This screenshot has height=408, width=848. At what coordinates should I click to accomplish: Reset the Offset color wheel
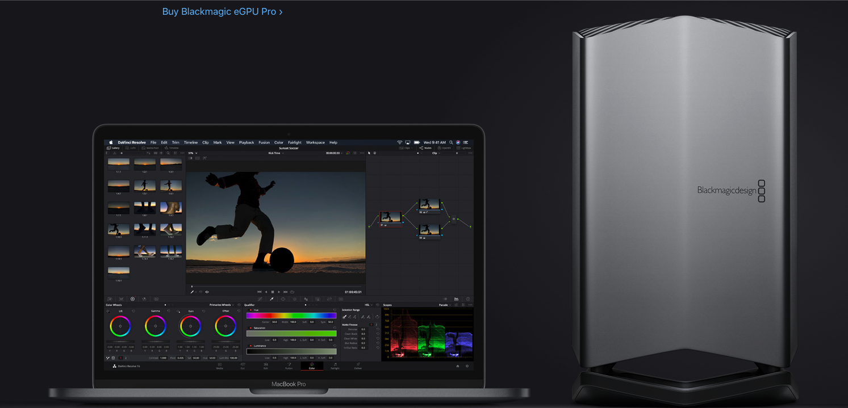click(x=239, y=311)
